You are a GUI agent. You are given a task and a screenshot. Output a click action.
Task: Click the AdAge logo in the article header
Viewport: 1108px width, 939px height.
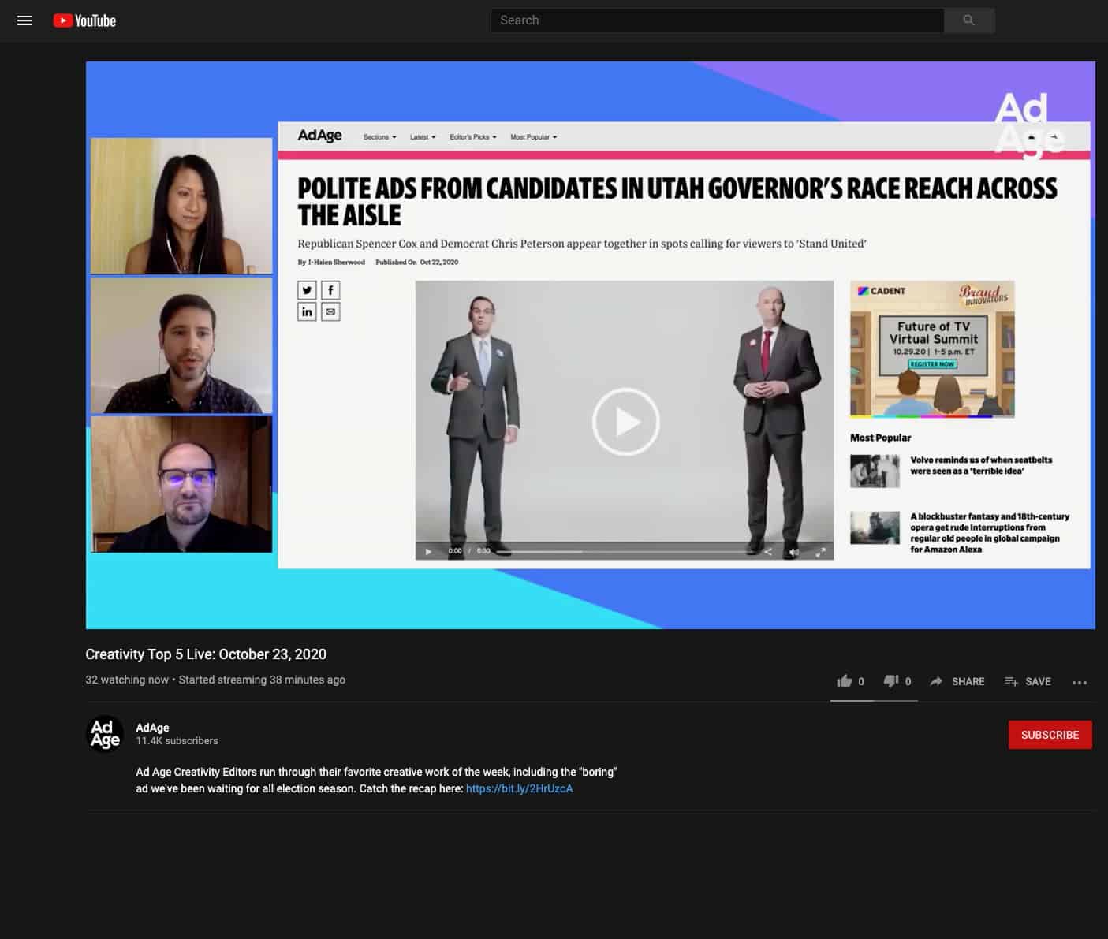tap(319, 136)
